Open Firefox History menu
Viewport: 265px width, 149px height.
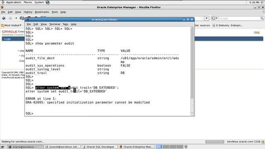tap(28, 12)
